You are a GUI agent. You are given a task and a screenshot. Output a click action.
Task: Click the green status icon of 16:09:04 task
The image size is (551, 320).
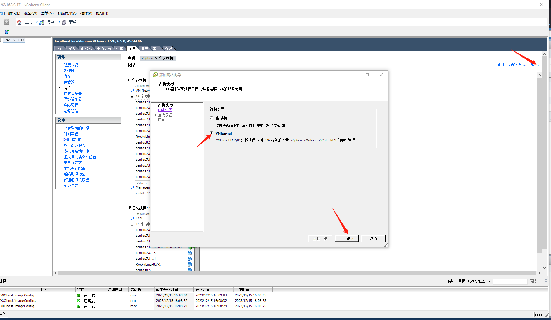[x=79, y=295]
